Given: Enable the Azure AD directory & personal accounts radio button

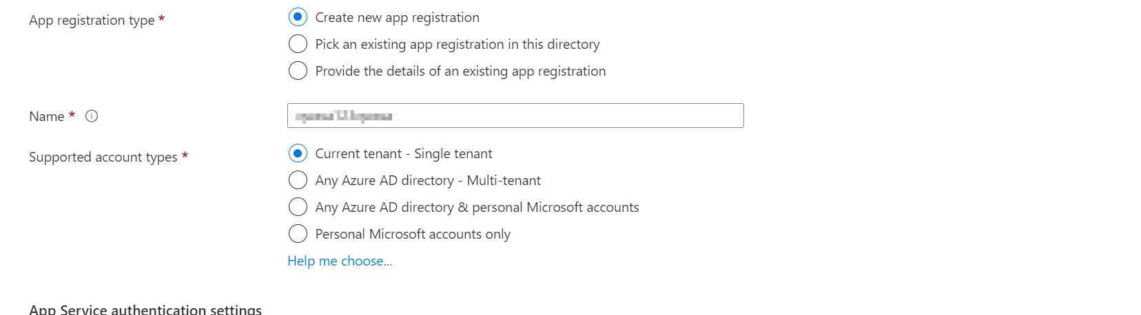Looking at the screenshot, I should tap(298, 207).
